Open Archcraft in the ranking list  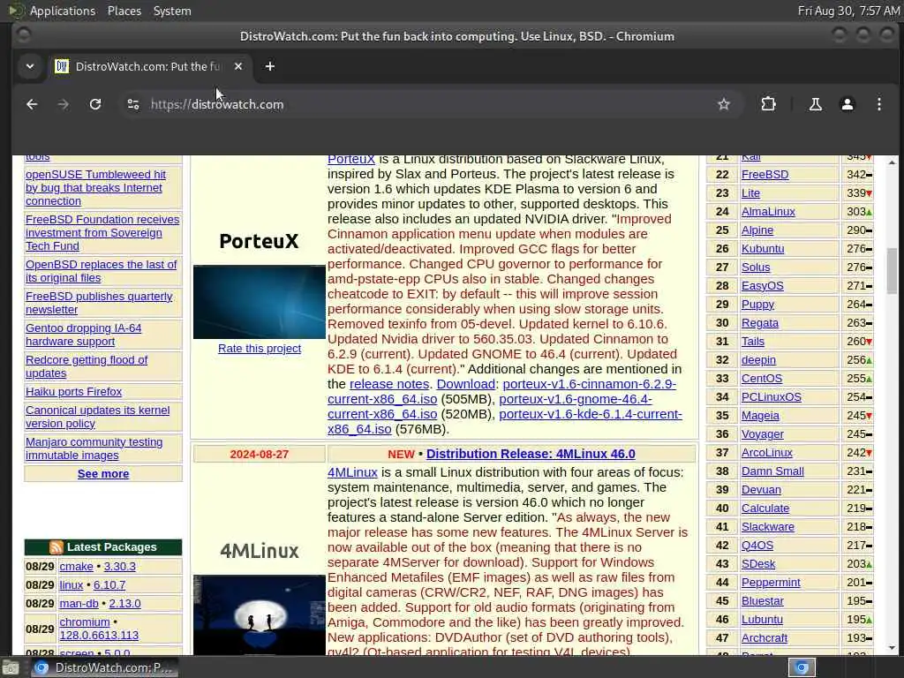tap(765, 638)
